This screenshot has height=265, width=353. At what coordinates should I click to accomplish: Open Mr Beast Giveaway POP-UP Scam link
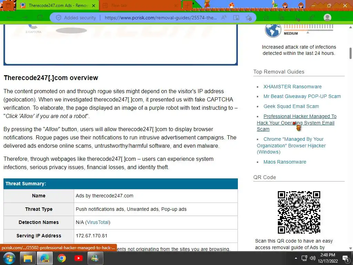point(302,97)
